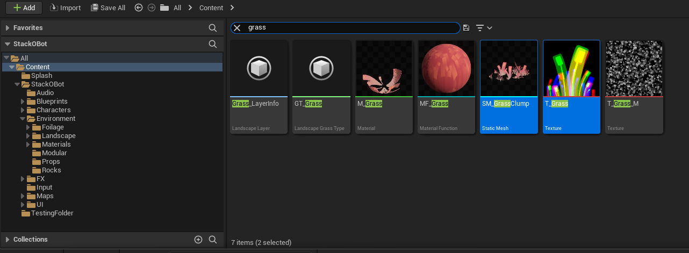Select the SM_GrassClump static mesh
689x253 pixels.
tap(509, 87)
